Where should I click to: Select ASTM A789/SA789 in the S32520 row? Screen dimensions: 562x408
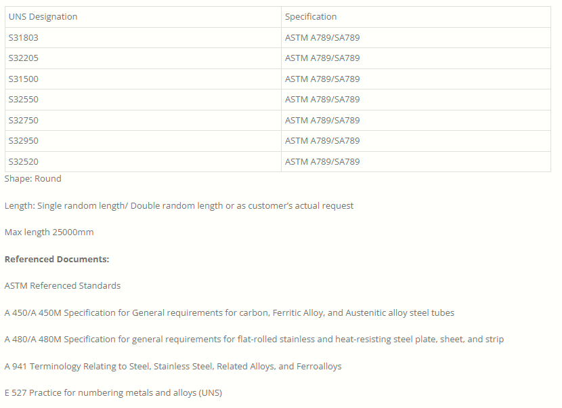tap(322, 162)
